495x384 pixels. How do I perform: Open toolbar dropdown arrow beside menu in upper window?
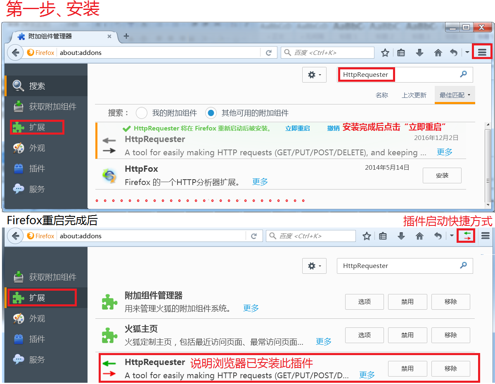coord(467,52)
